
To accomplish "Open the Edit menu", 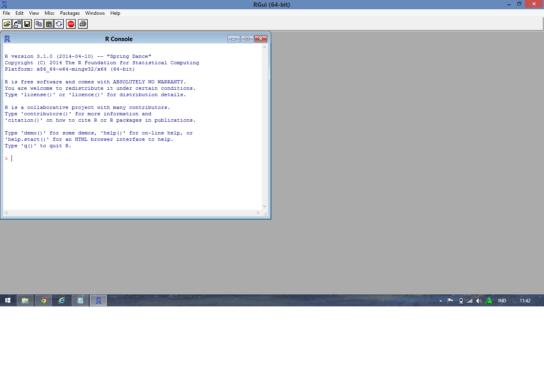I will tap(20, 13).
